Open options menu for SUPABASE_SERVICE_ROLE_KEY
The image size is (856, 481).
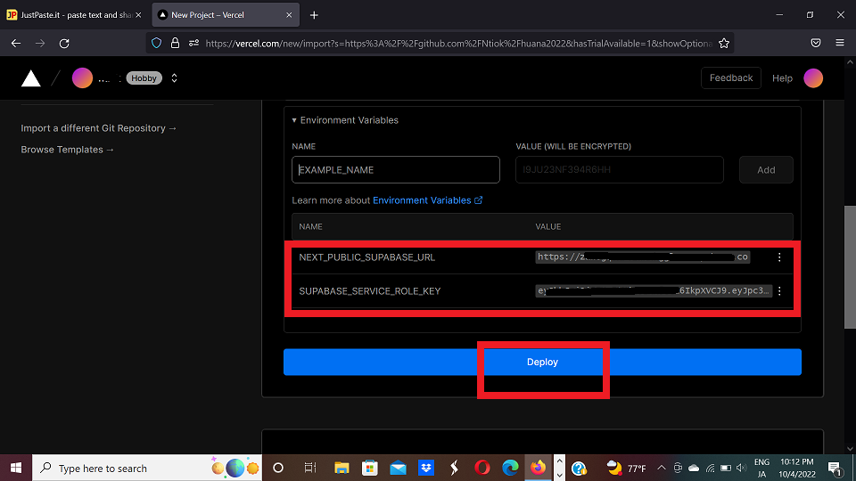[779, 290]
